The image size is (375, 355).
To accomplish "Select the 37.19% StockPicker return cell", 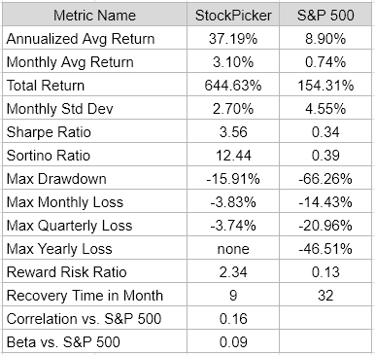I will coord(233,38).
